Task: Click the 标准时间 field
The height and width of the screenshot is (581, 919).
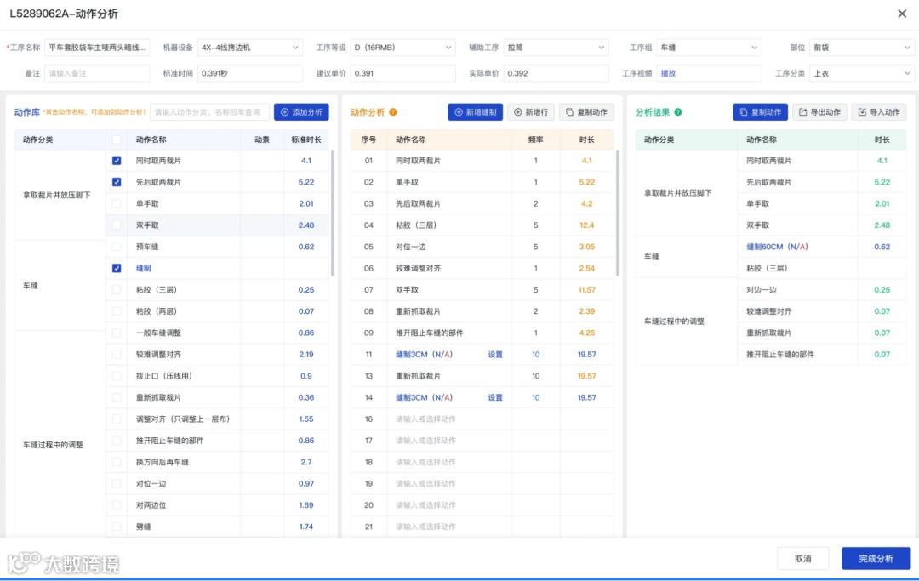Action: point(249,73)
